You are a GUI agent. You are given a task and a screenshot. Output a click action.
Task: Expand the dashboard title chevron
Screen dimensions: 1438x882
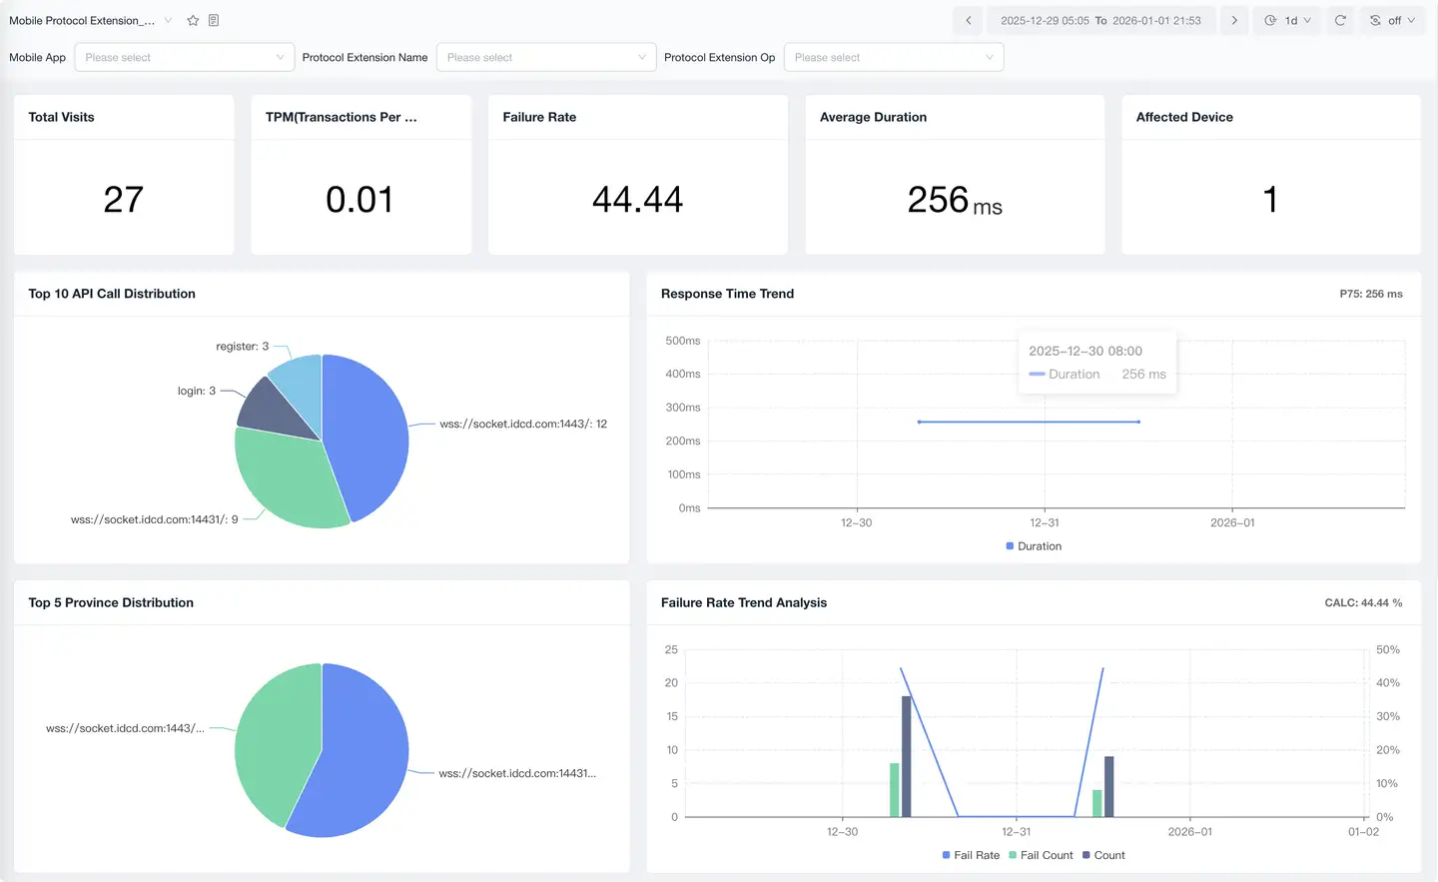[167, 20]
